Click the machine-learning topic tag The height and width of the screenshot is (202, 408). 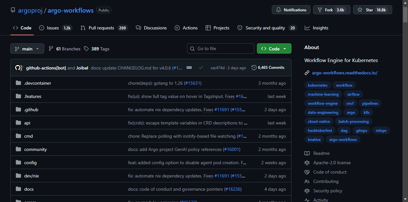(x=323, y=94)
